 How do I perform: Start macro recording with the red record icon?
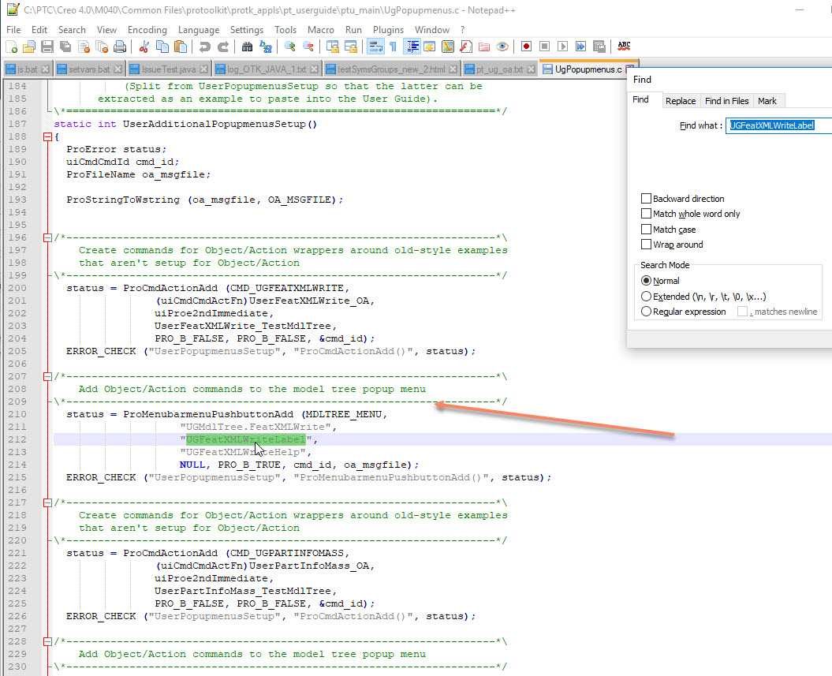(x=526, y=47)
